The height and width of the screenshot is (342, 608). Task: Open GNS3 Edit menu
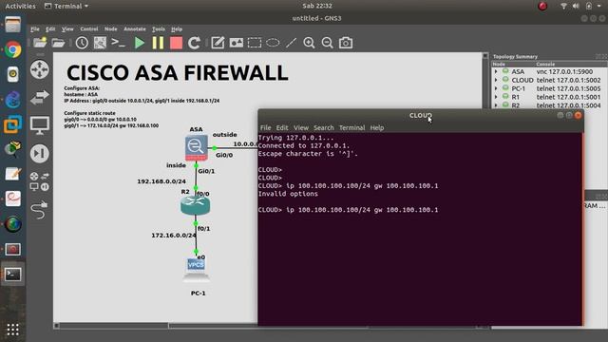click(50, 29)
